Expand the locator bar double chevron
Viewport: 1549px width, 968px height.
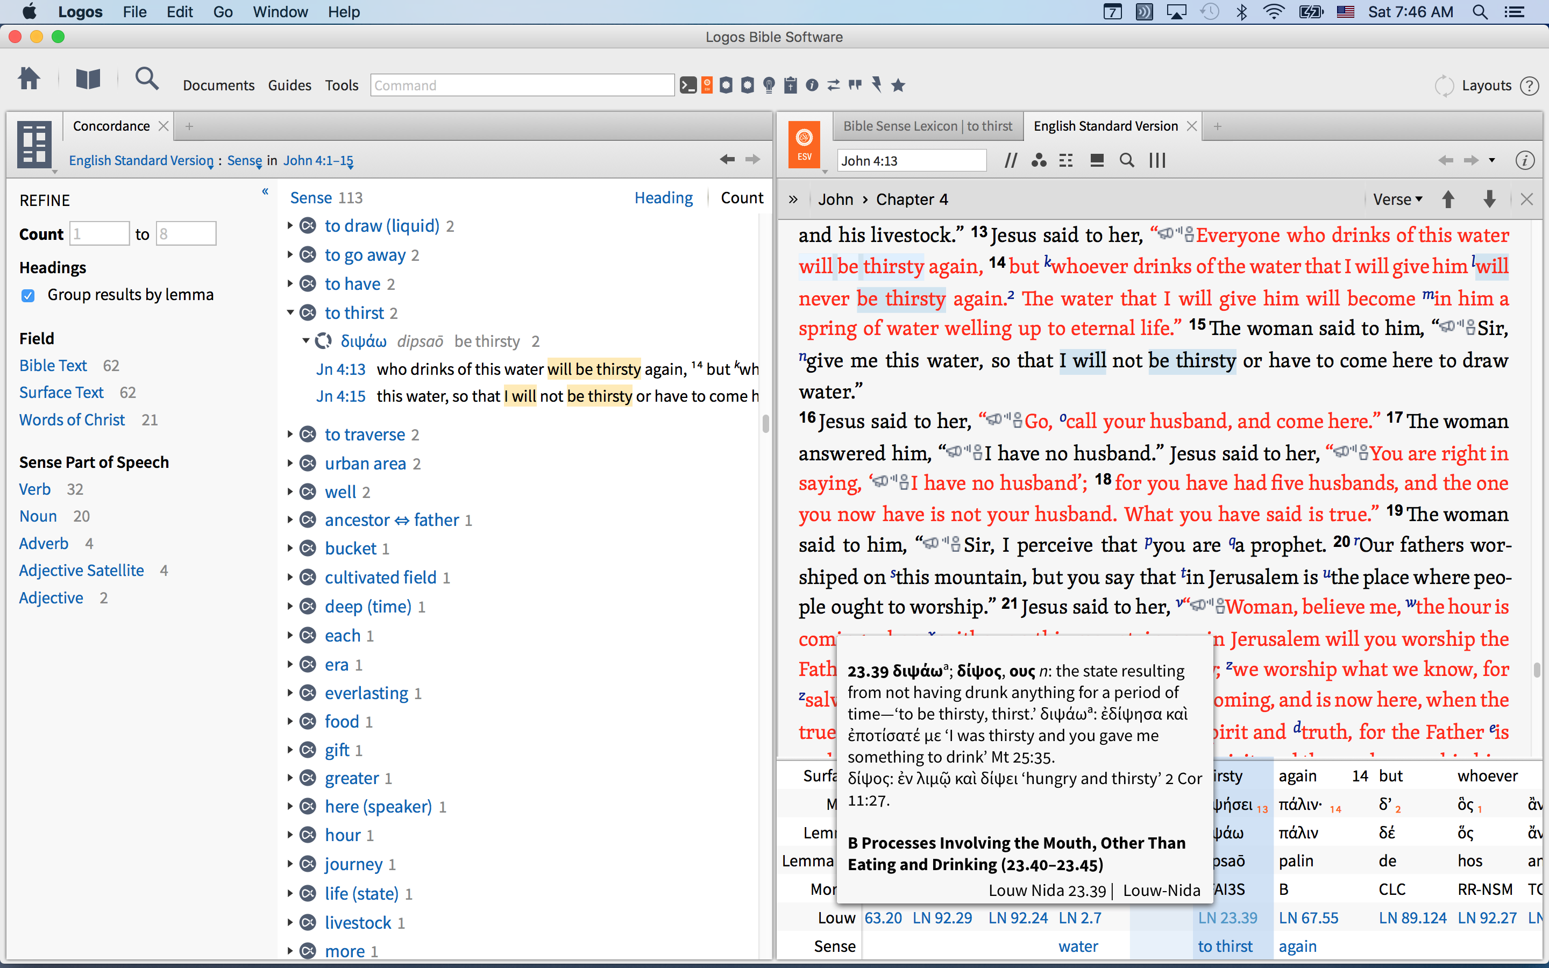tap(793, 199)
